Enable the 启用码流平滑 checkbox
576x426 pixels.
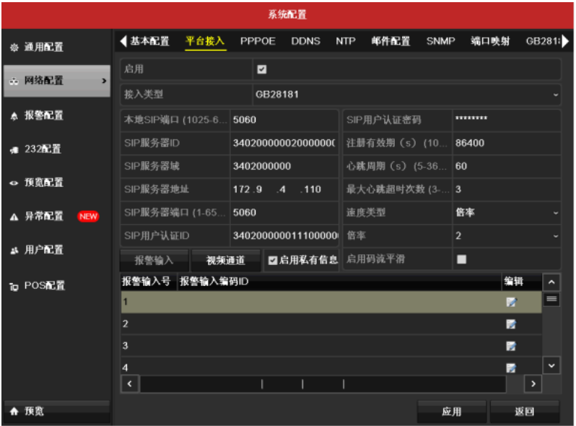(462, 259)
